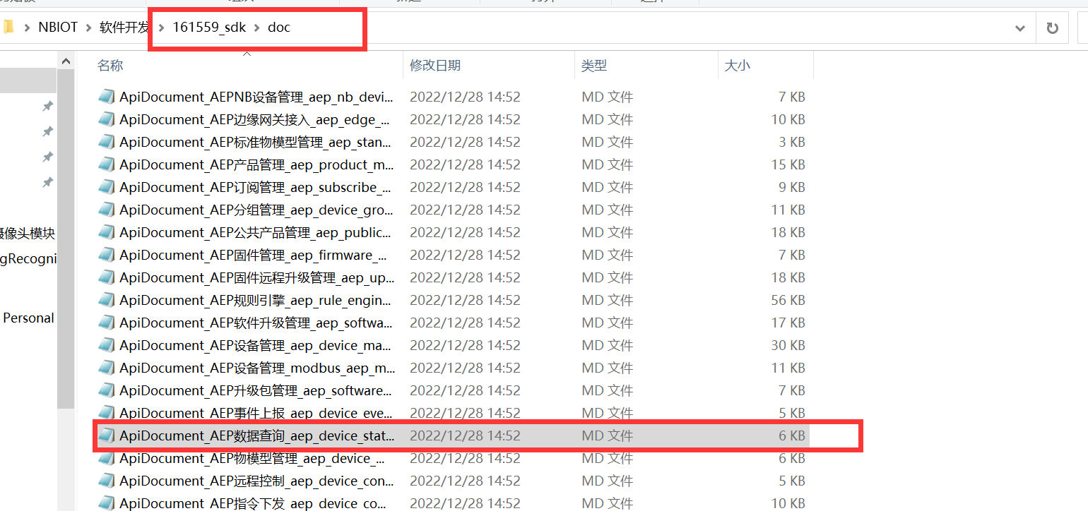This screenshot has width=1088, height=511.
Task: Click the 2022/12/28 14:52 date of AEP规则引擎 row
Action: point(465,300)
